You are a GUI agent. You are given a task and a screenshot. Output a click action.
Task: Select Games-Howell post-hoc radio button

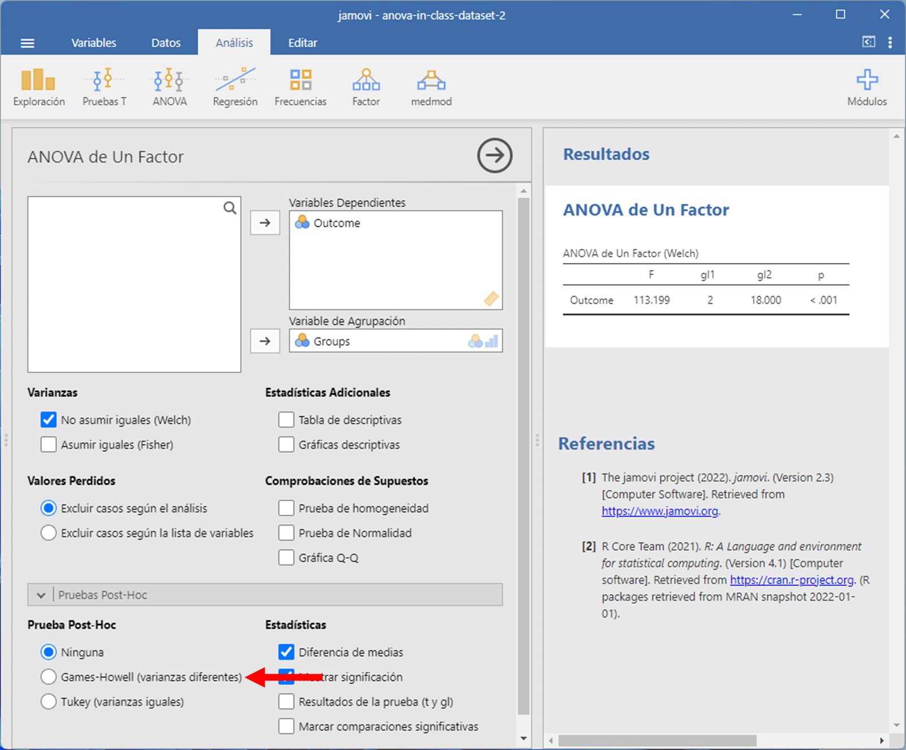[x=49, y=677]
